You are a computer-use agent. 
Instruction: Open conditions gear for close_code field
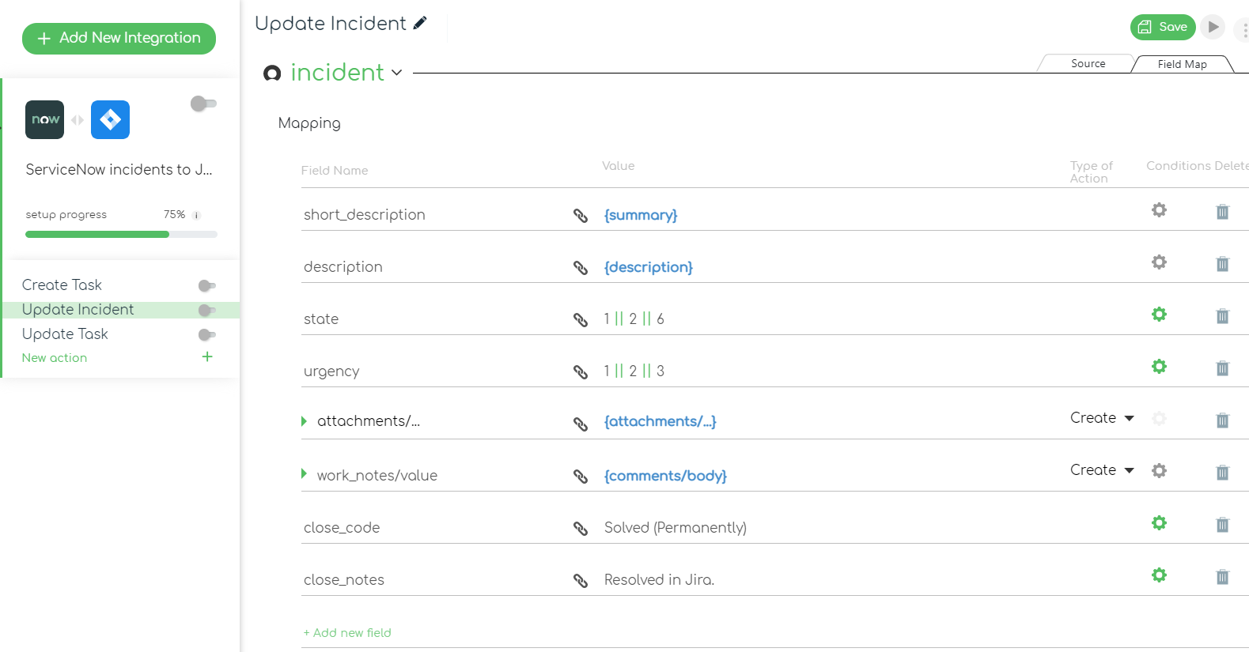pyautogui.click(x=1159, y=523)
